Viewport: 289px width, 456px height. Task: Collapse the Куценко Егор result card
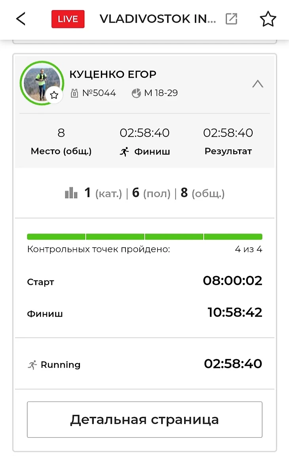[x=258, y=84]
